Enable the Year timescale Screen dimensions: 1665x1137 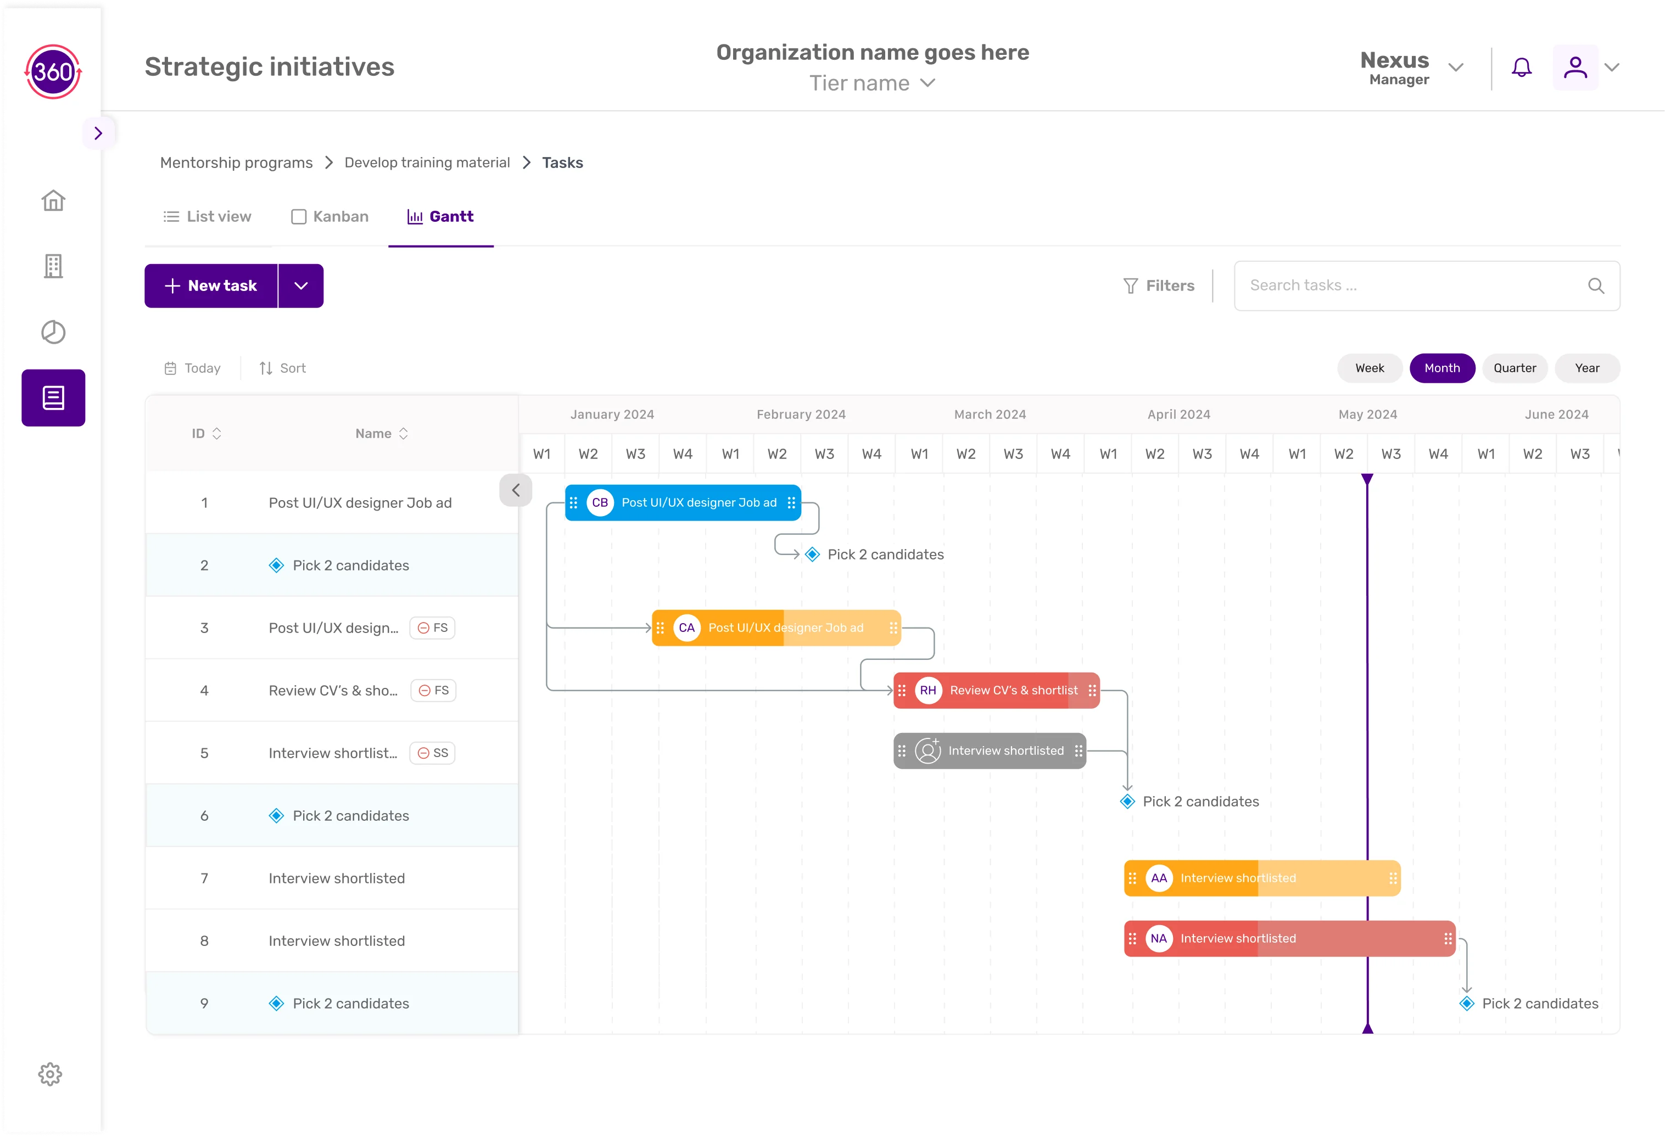pyautogui.click(x=1587, y=367)
